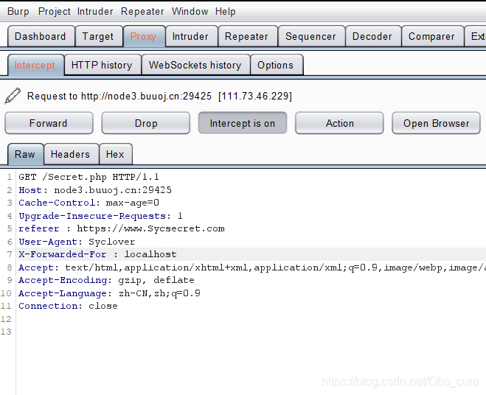This screenshot has width=486, height=395.
Task: Drop the intercepted request
Action: click(x=146, y=123)
